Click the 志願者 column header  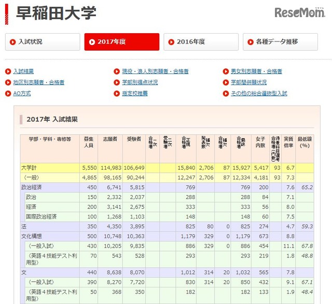pyautogui.click(x=110, y=149)
